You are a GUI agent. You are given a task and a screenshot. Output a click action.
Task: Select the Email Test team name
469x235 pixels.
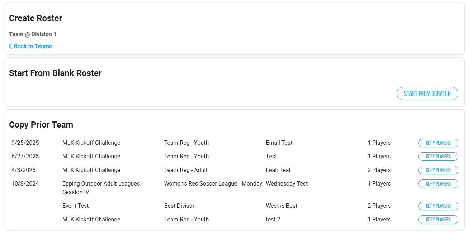click(279, 143)
